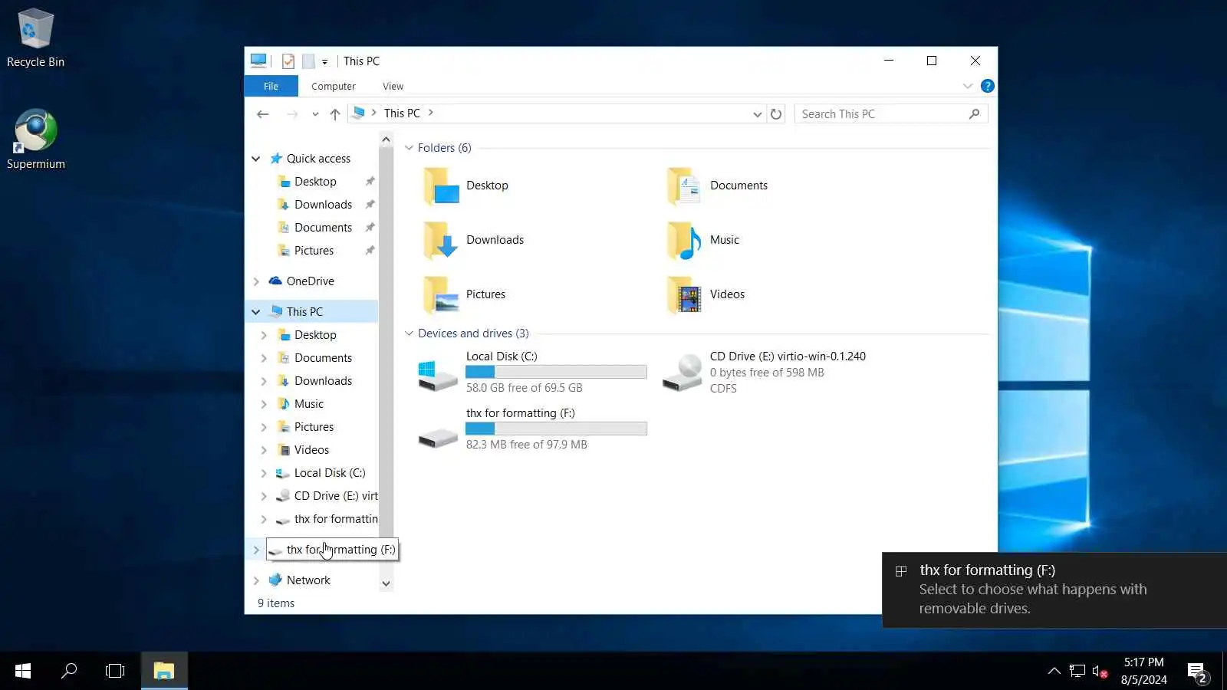Open pinned Documents under Quick access
Viewport: 1227px width, 690px height.
[x=323, y=228]
